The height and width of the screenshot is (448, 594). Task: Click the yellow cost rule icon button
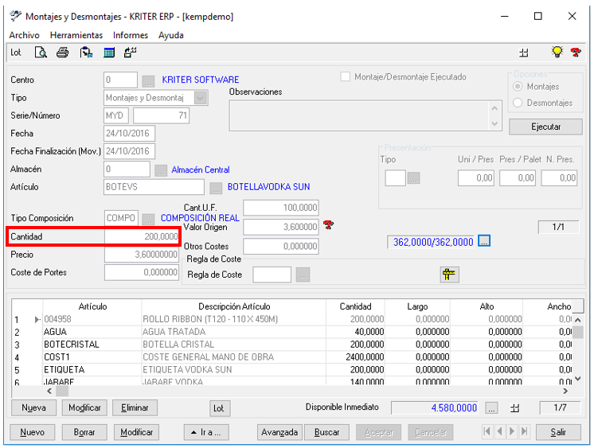449,275
